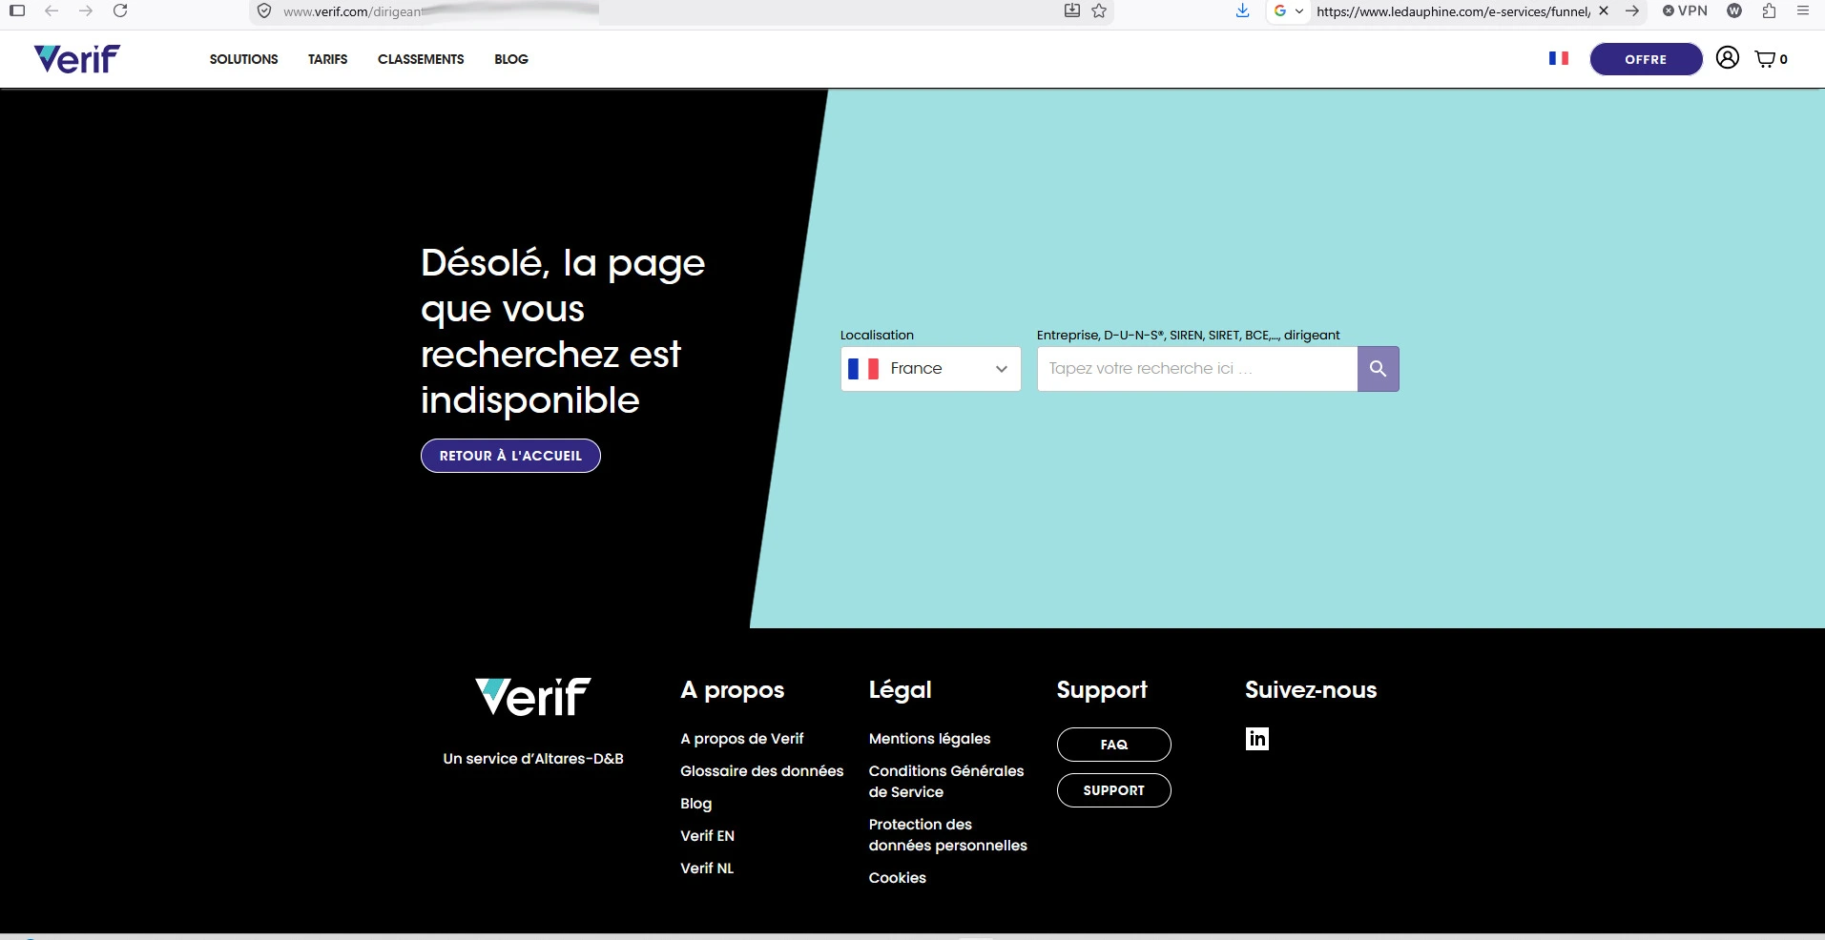Open browser downloads arrow icon

tap(1242, 11)
